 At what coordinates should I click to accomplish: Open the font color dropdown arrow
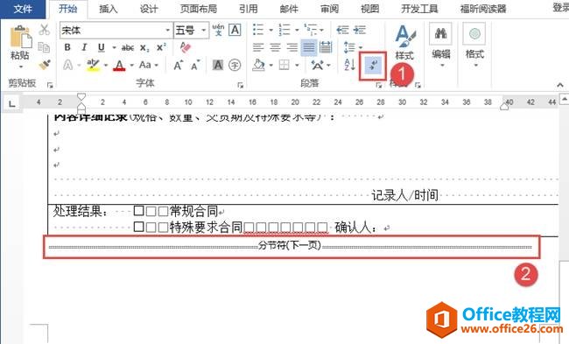(131, 66)
